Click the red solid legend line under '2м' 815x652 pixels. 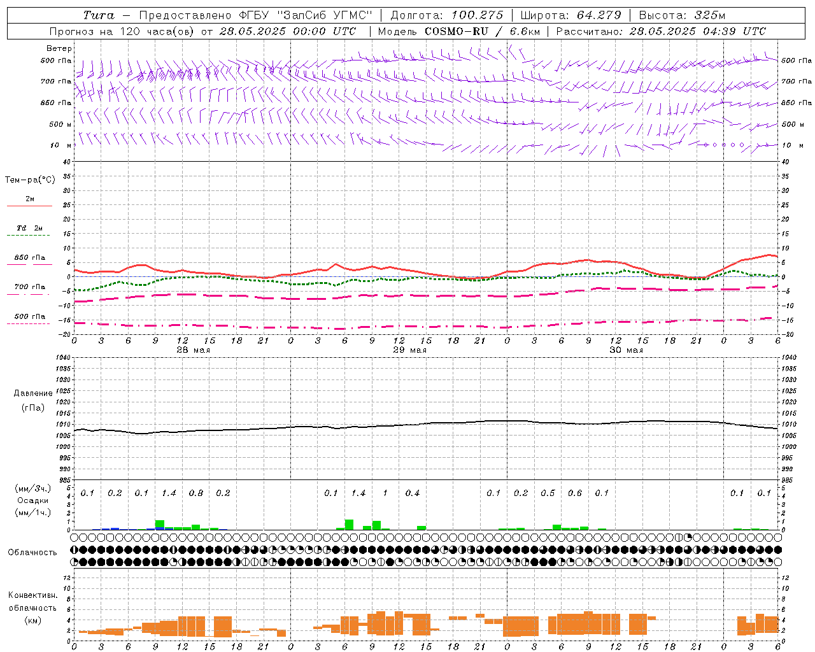pos(30,206)
